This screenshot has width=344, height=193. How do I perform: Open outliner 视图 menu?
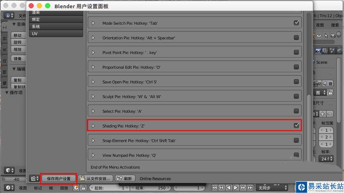pyautogui.click(x=320, y=25)
